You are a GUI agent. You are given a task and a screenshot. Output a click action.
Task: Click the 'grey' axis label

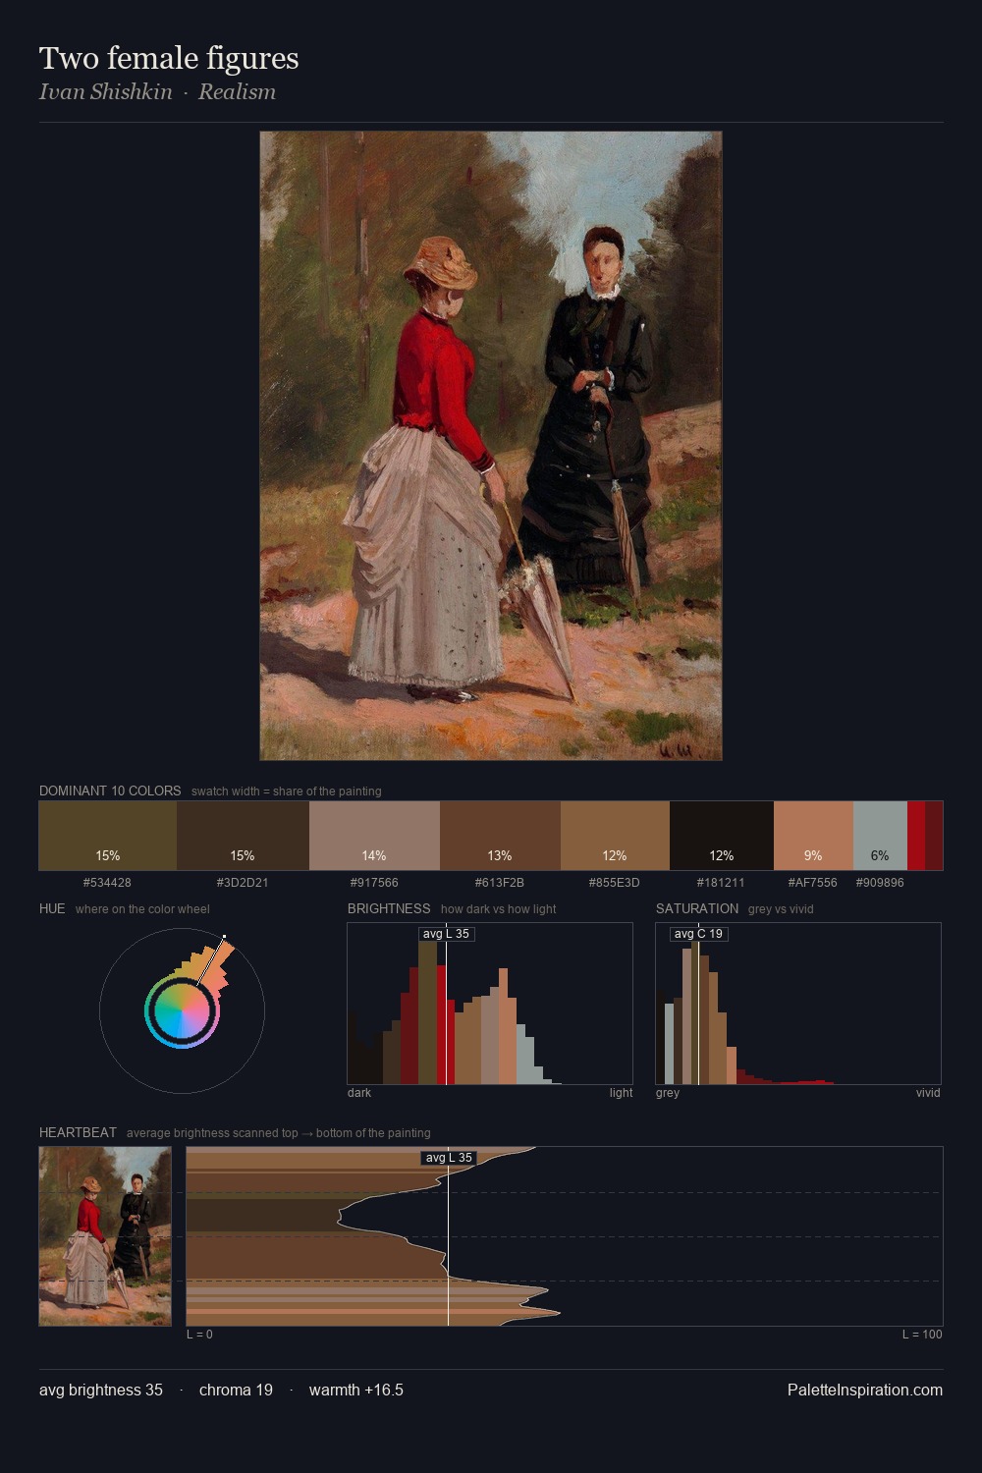668,1093
